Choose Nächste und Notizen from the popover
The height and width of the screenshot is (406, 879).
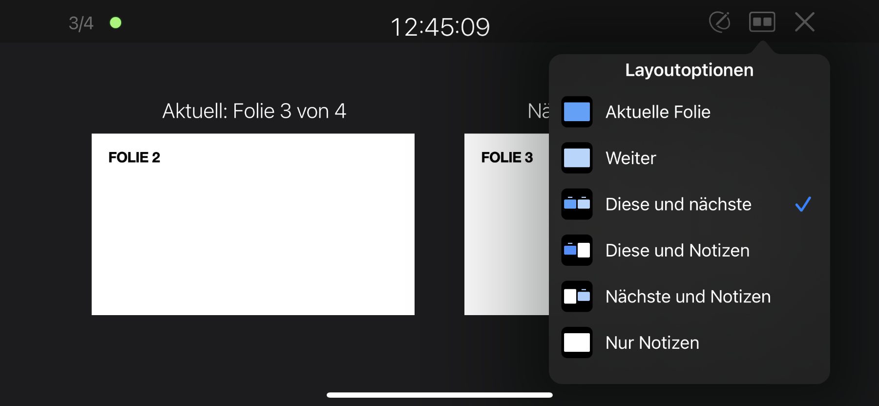pyautogui.click(x=688, y=296)
